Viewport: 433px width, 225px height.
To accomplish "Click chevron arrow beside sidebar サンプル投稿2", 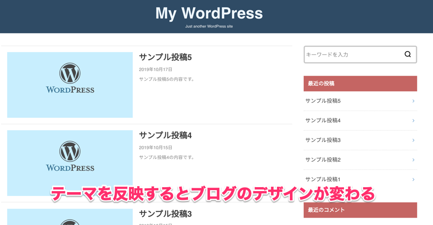I will (x=413, y=160).
